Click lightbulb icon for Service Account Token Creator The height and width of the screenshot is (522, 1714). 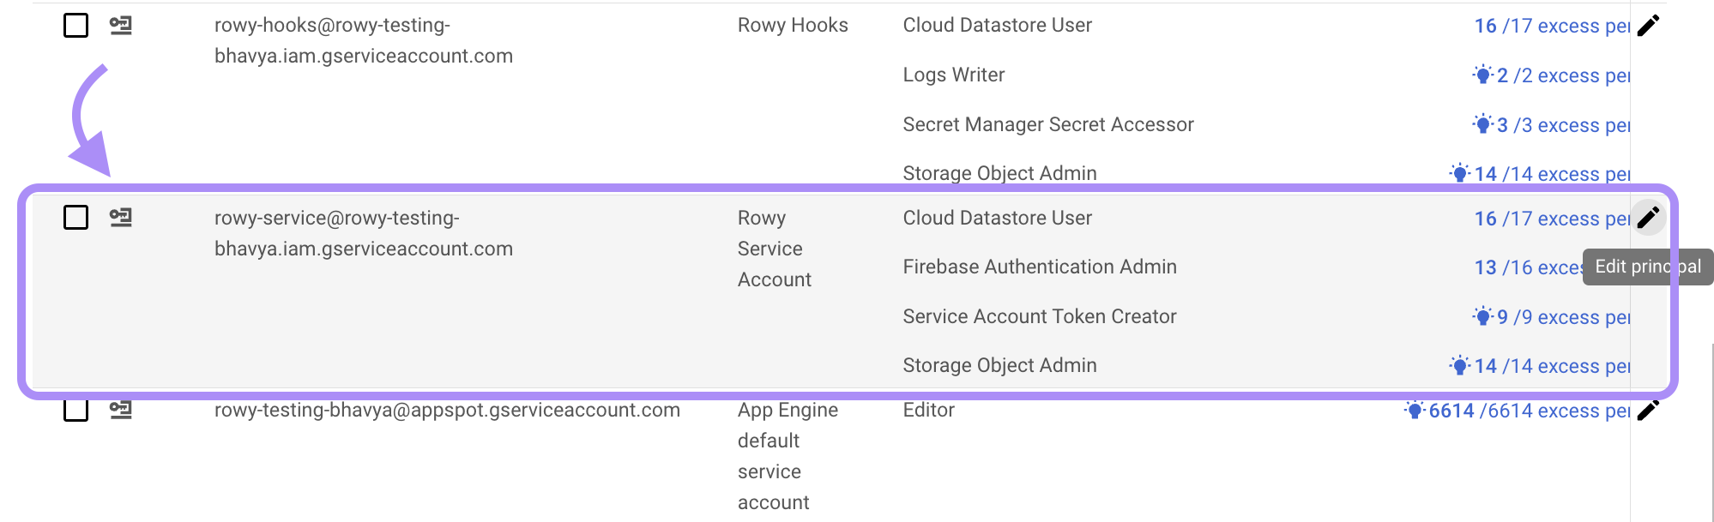tap(1482, 316)
